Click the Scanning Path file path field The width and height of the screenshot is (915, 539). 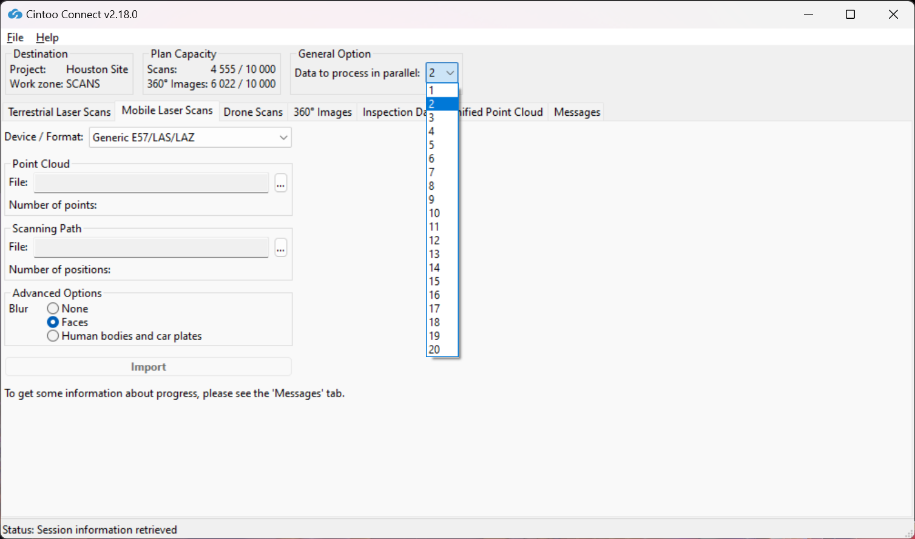pos(151,247)
